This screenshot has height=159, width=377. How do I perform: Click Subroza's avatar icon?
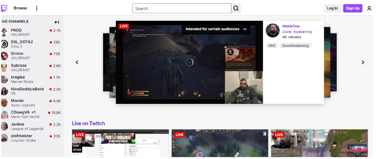4,68
